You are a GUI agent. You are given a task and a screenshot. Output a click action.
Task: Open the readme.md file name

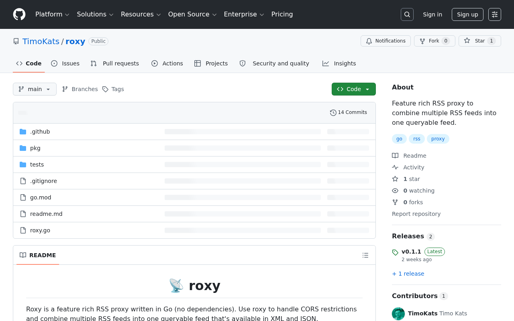[x=46, y=214]
